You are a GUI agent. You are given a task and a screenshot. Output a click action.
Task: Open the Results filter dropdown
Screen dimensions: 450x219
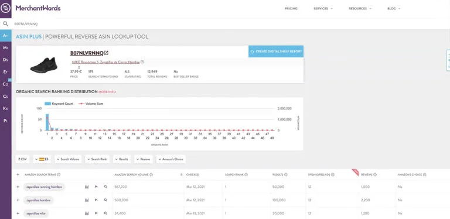pyautogui.click(x=122, y=159)
